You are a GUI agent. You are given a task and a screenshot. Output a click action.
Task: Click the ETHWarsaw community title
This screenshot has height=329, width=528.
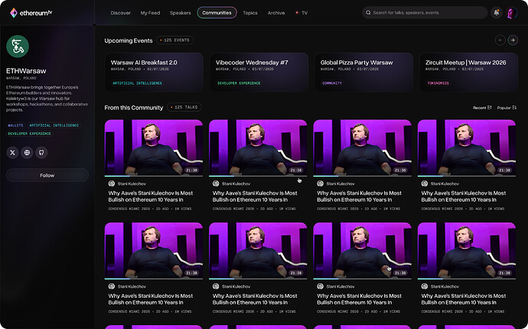tap(26, 71)
